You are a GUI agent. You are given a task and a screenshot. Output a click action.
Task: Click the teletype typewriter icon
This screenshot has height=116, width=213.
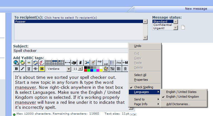[74, 63]
